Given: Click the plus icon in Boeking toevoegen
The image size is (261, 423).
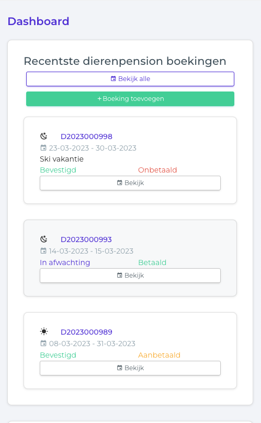Looking at the screenshot, I should (99, 99).
